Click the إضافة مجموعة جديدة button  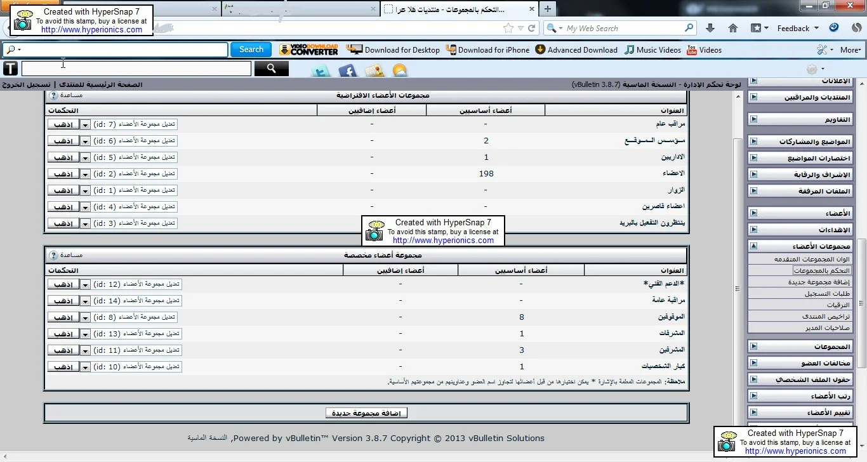(x=366, y=413)
